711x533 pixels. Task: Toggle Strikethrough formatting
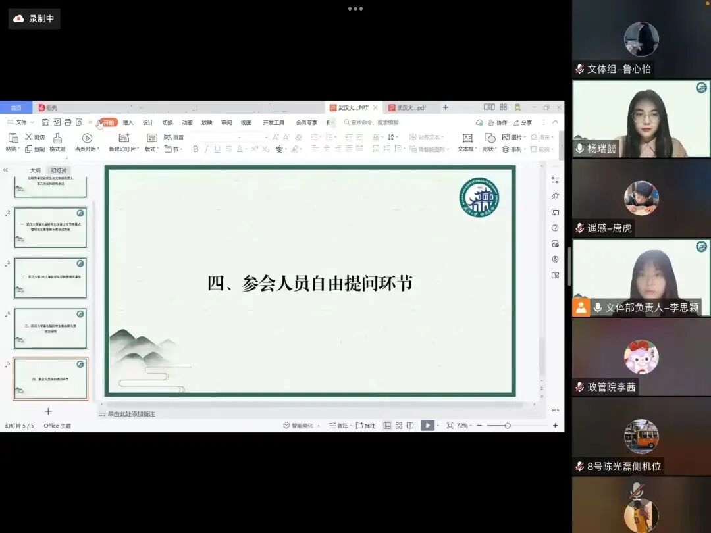pos(228,149)
